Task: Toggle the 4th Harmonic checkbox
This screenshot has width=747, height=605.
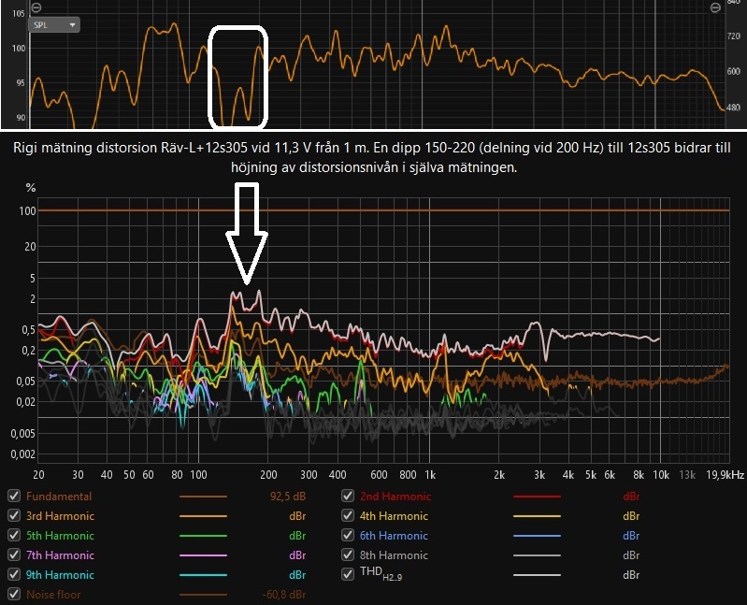Action: click(348, 515)
